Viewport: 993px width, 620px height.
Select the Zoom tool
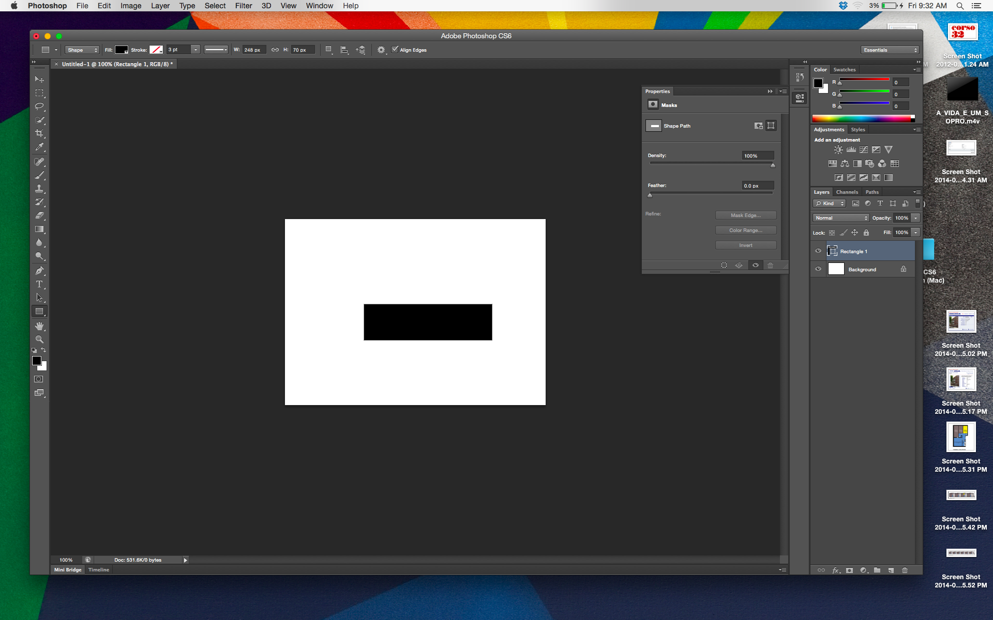click(x=39, y=339)
